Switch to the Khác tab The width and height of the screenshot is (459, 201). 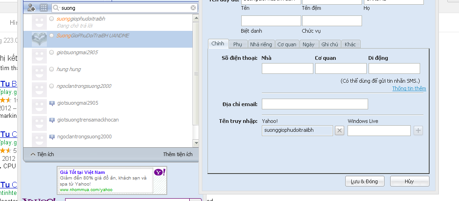pos(350,44)
